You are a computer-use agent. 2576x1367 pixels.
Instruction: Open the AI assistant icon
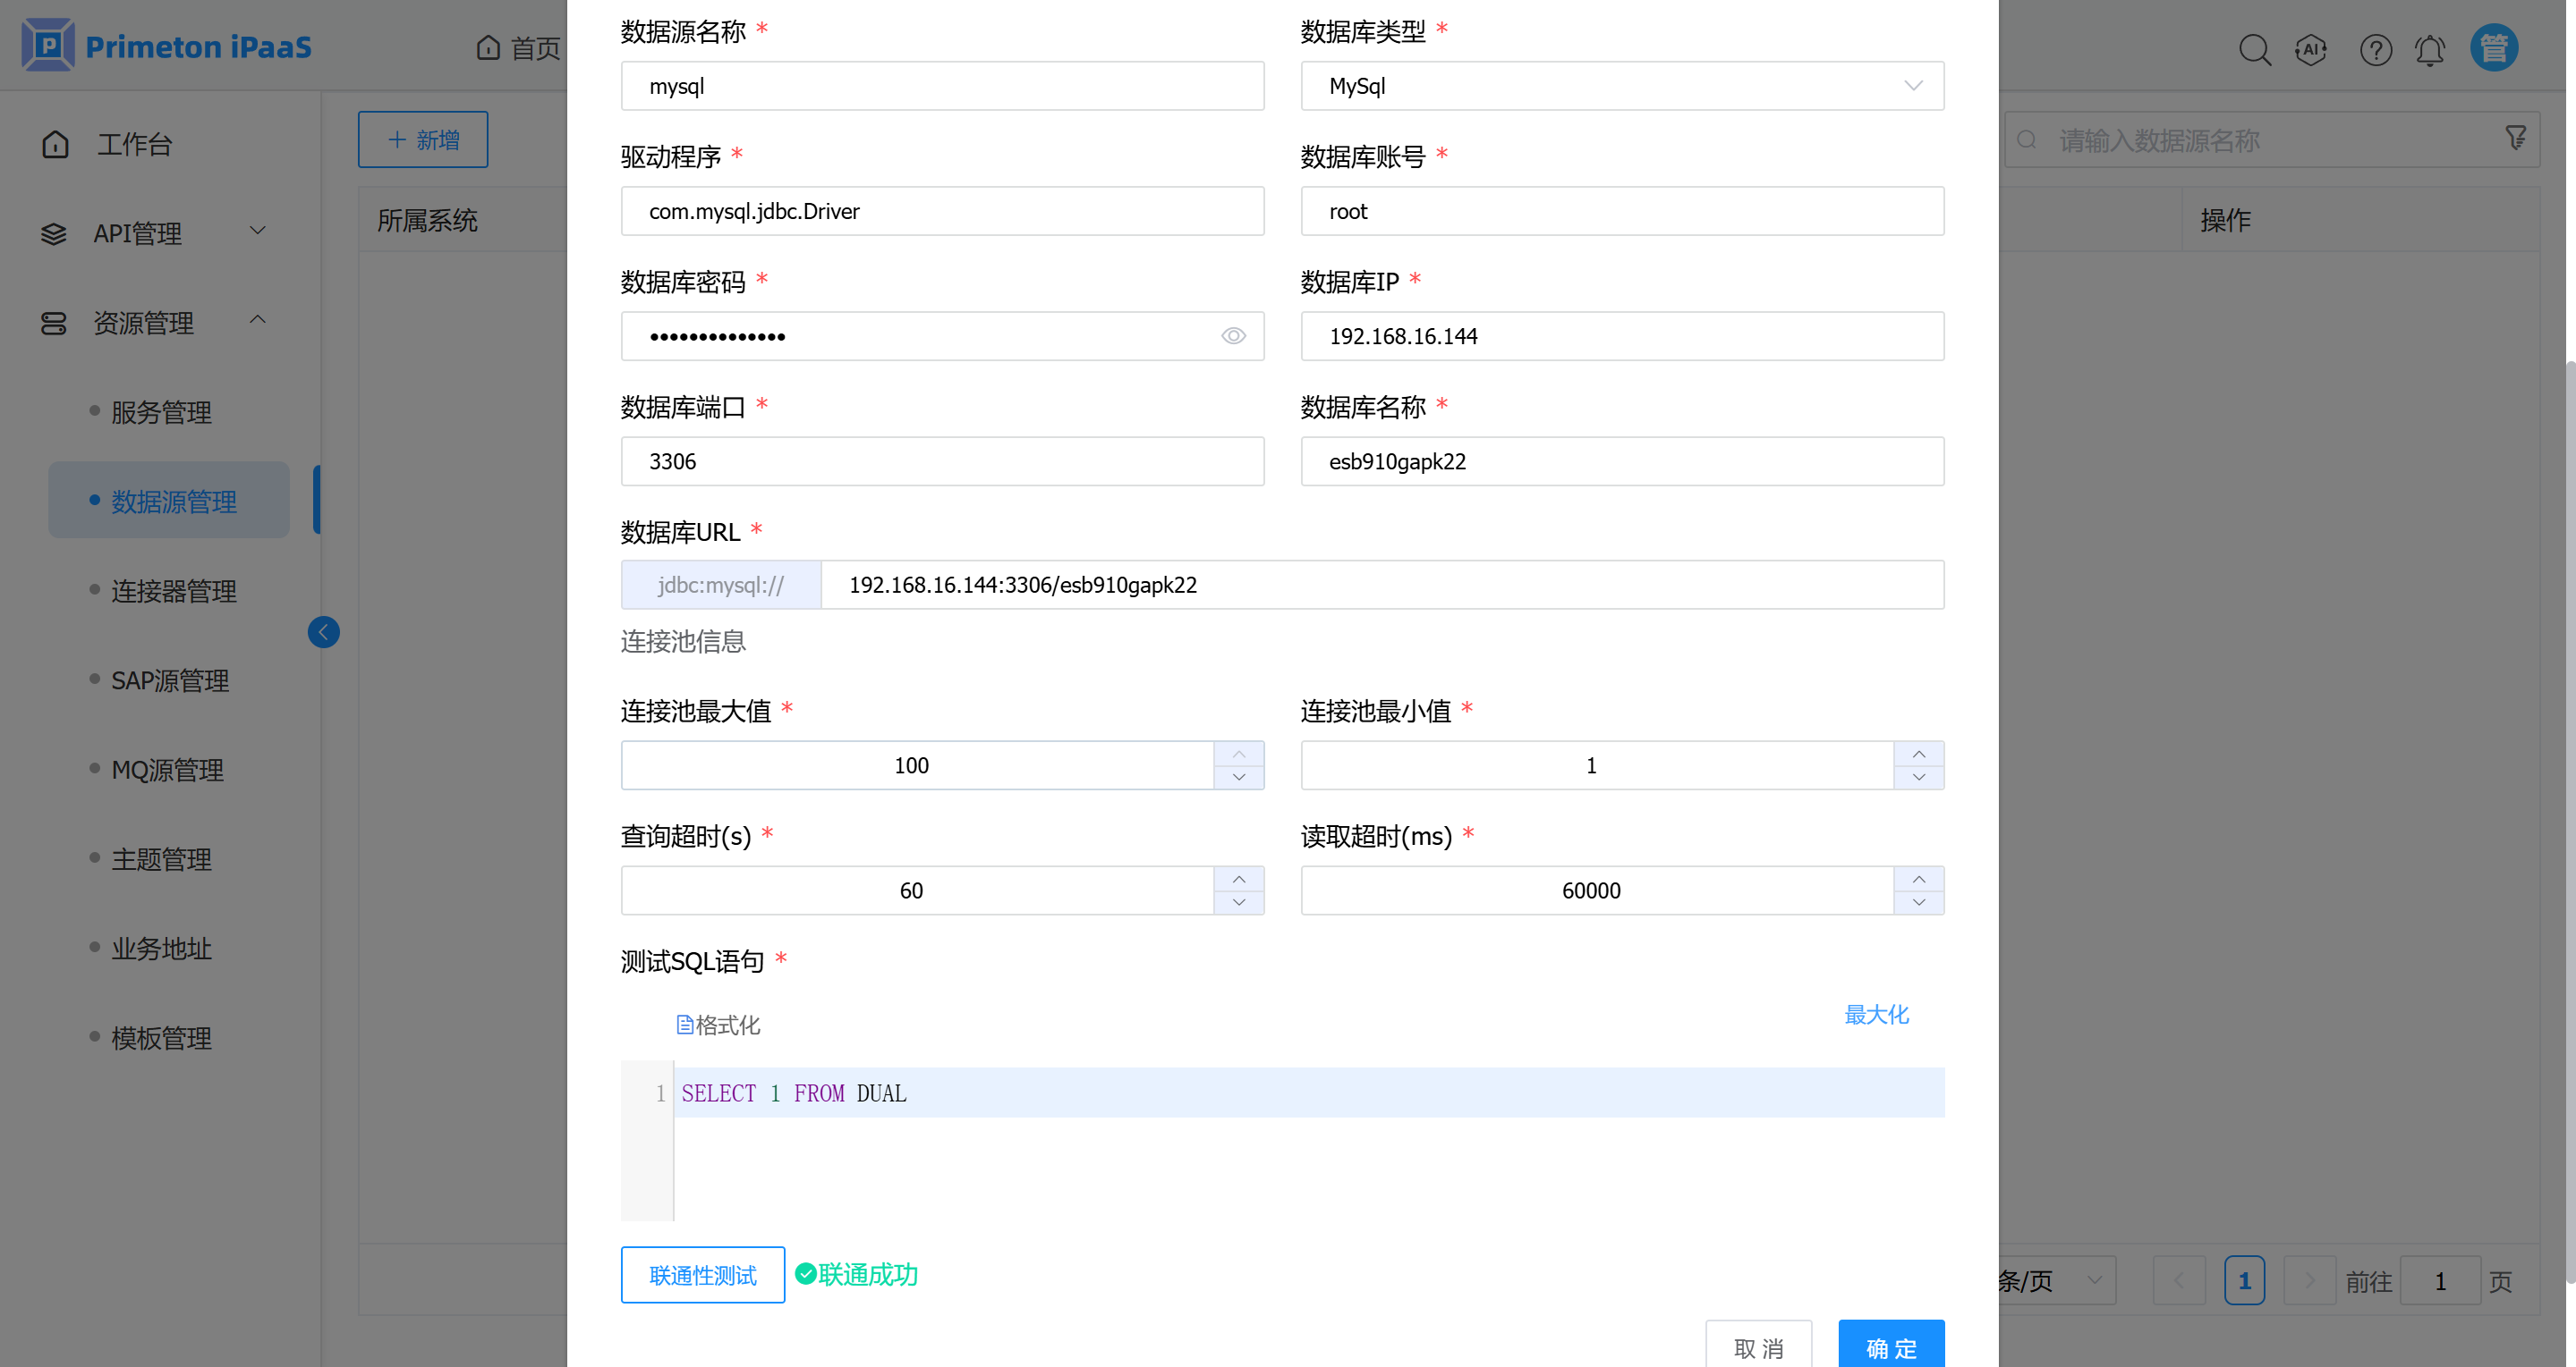point(2311,49)
